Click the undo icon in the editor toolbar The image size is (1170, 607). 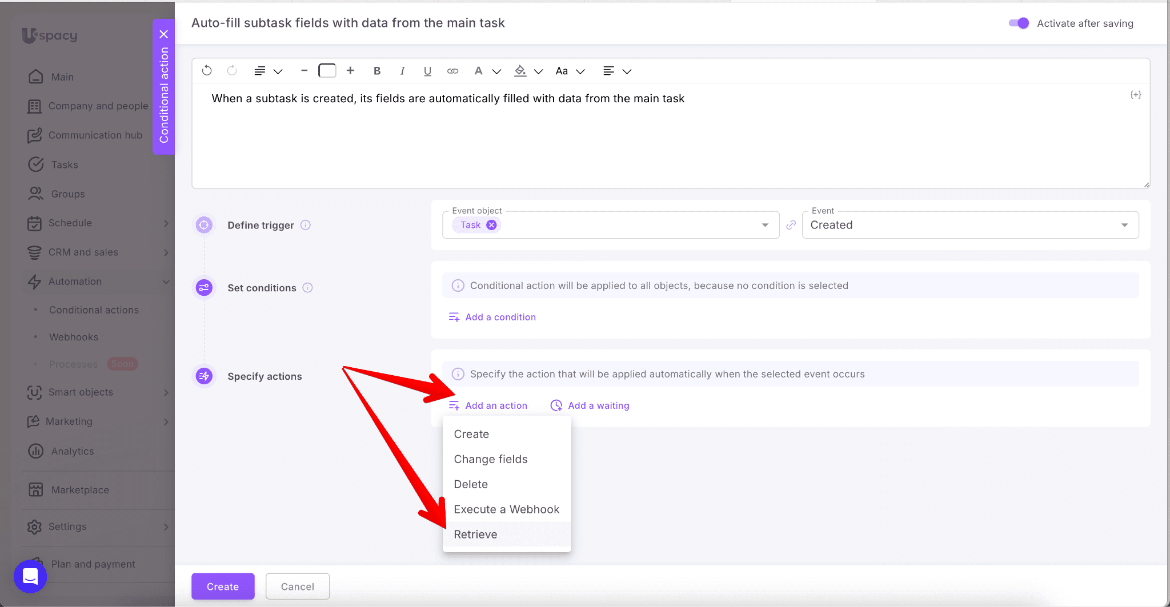(207, 71)
